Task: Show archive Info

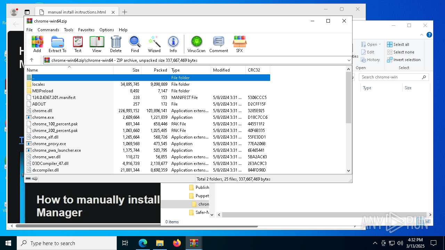Action: click(x=173, y=44)
